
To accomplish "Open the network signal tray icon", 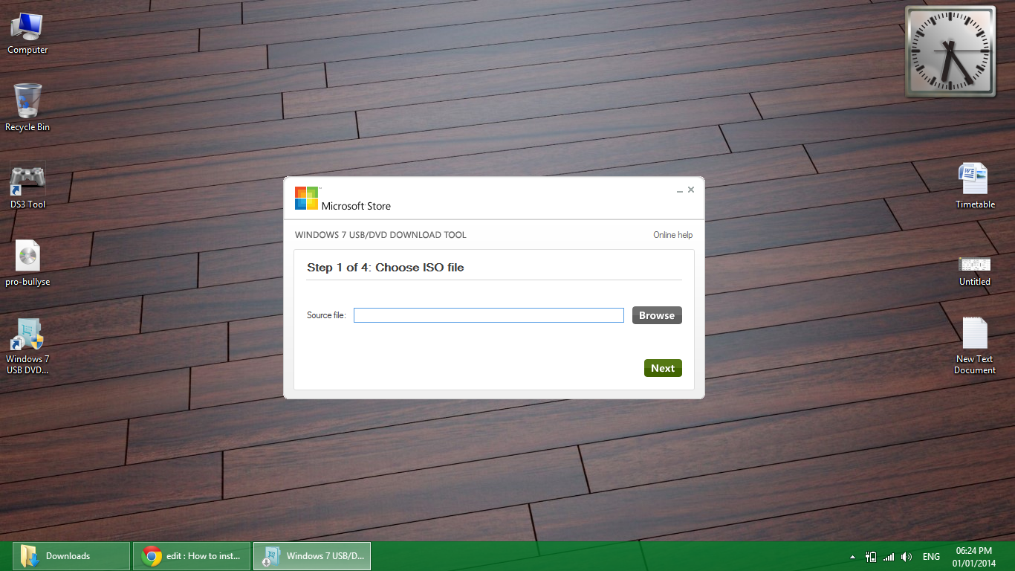I will (889, 557).
